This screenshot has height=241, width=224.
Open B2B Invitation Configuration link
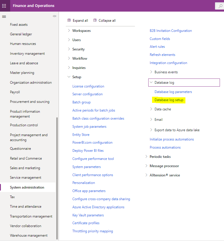pyautogui.click(x=171, y=31)
